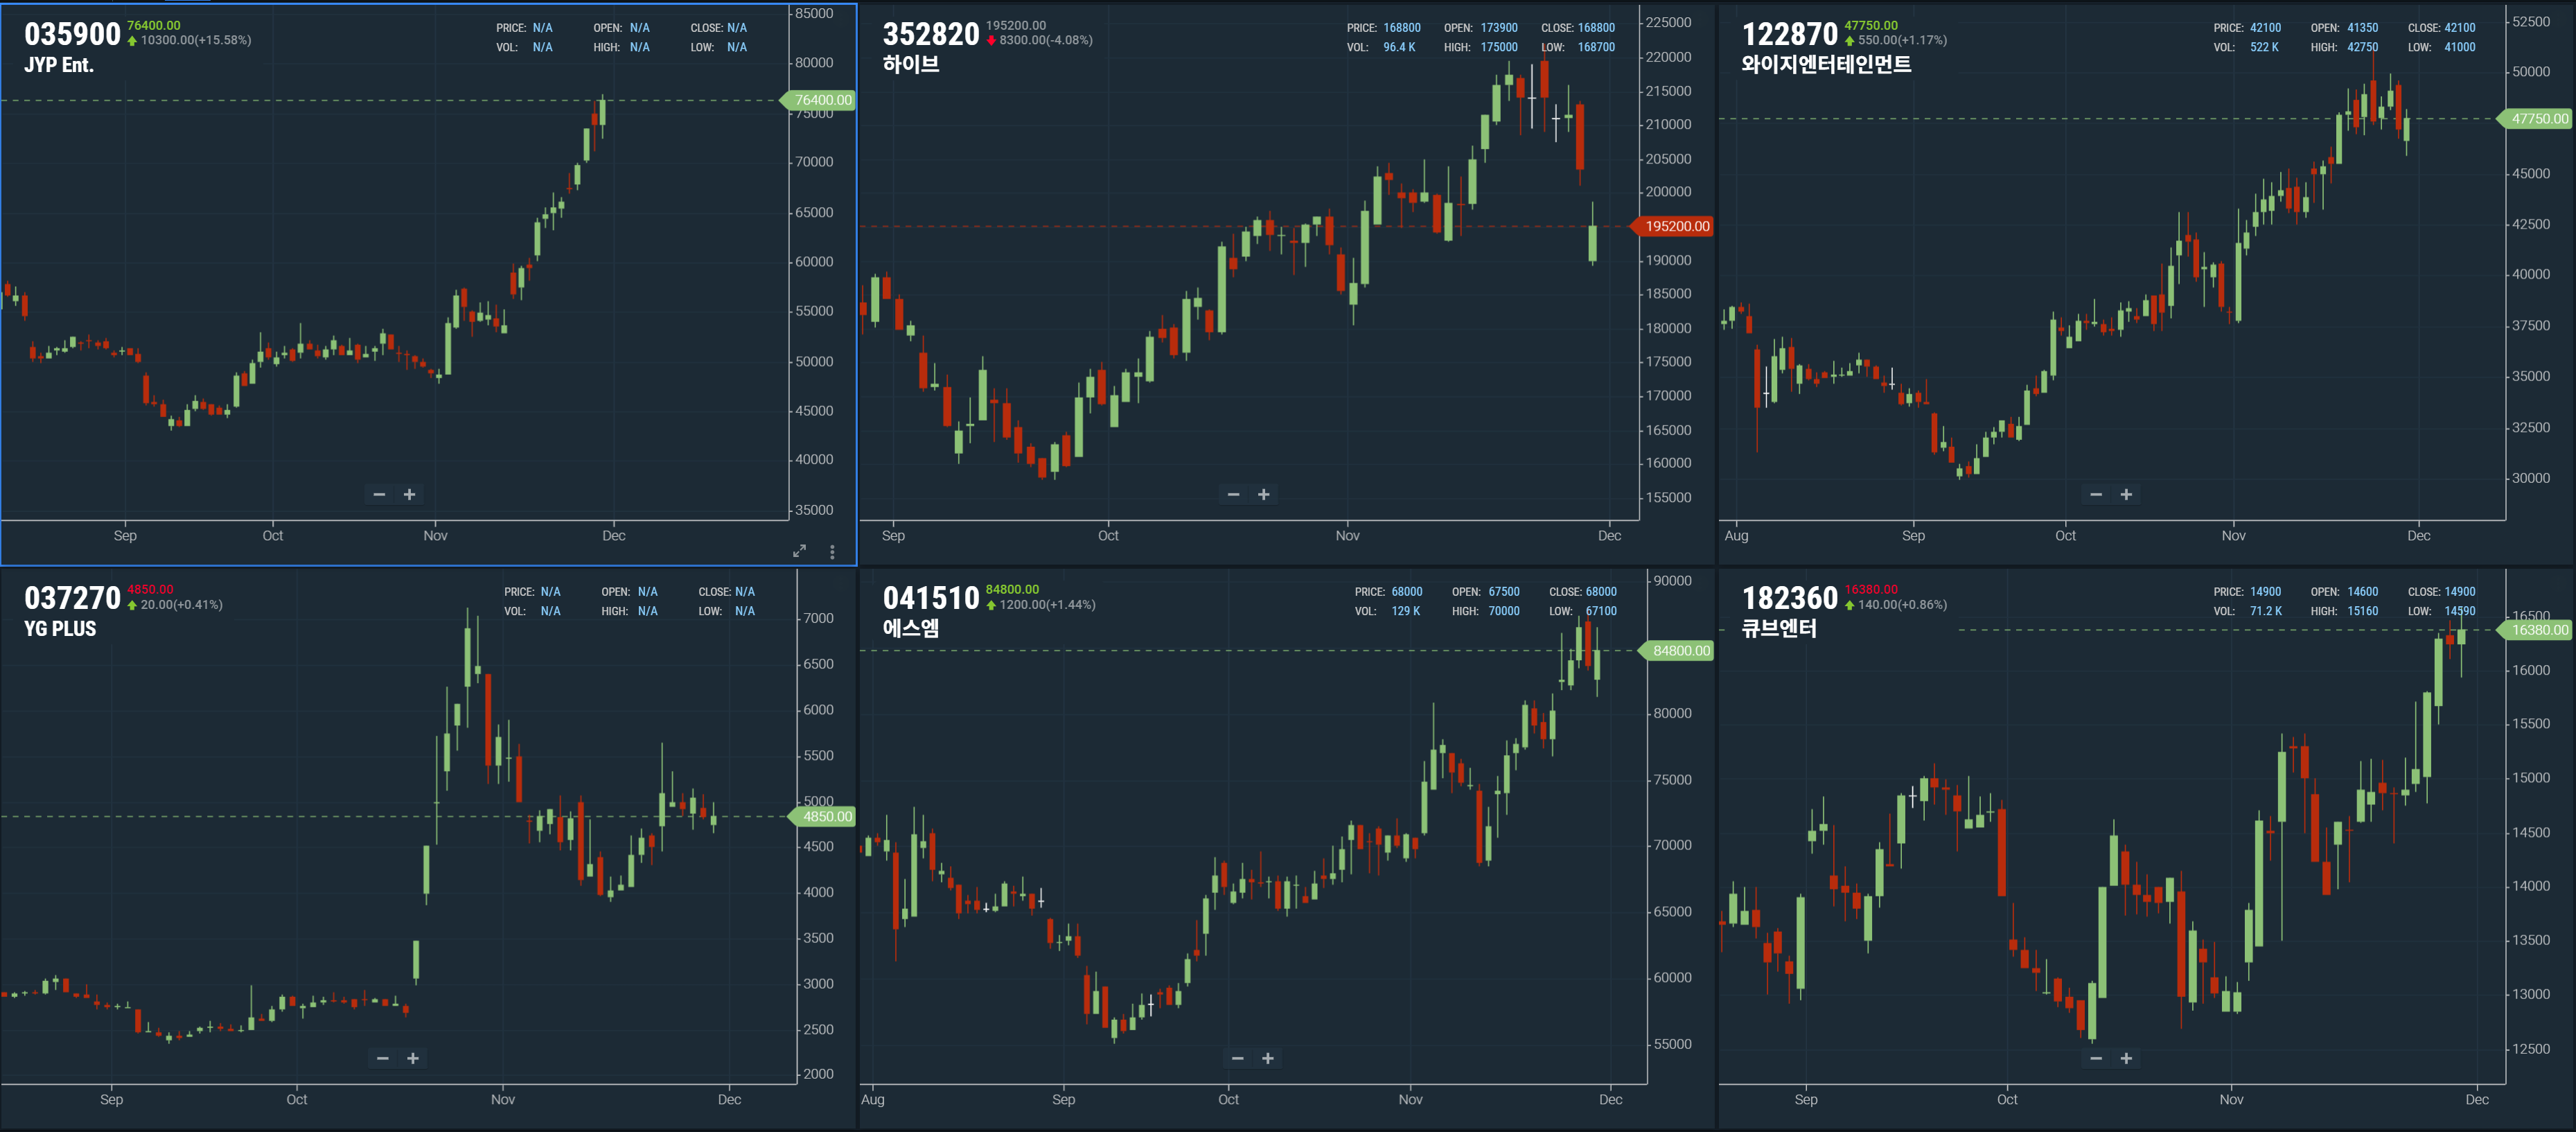Zoom out on the 041510 에스엠 chart
Image resolution: width=2576 pixels, height=1132 pixels.
tap(1237, 1058)
